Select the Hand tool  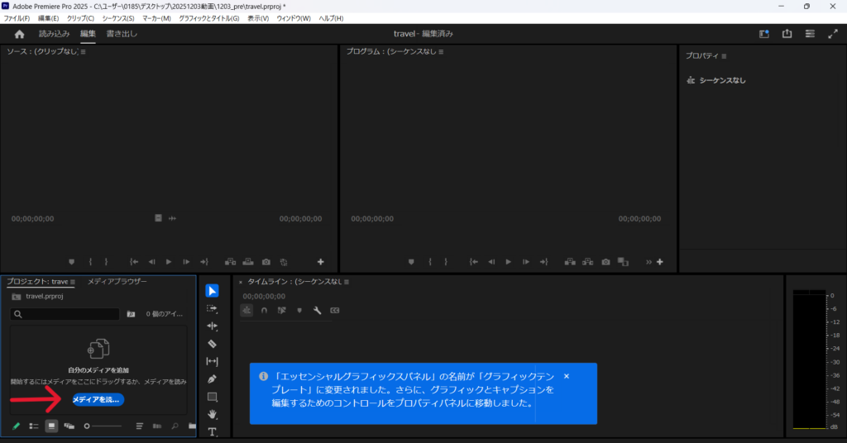(212, 414)
